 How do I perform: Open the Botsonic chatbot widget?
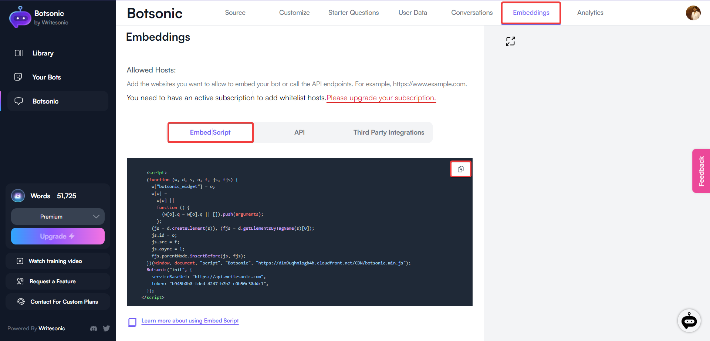(689, 321)
